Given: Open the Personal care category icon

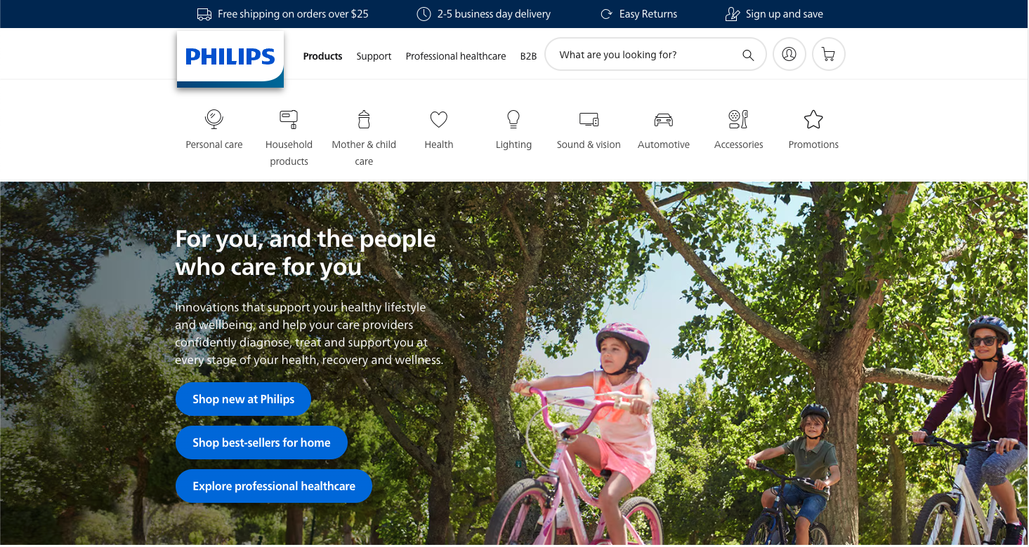Looking at the screenshot, I should point(214,119).
